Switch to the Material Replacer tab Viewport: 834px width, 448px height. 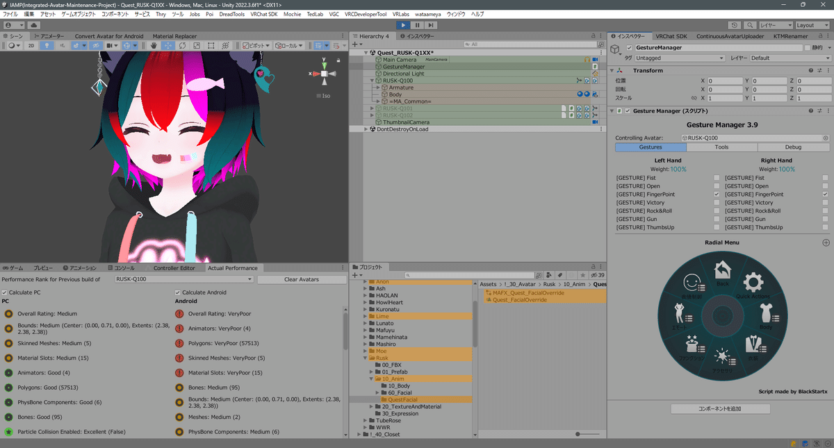point(174,36)
